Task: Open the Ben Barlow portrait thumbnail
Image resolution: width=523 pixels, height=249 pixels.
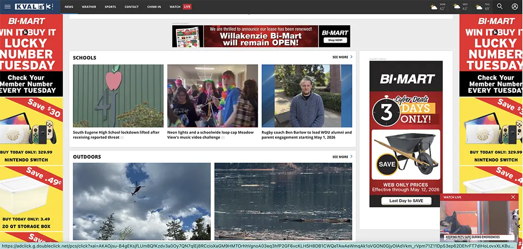Action: click(x=307, y=96)
